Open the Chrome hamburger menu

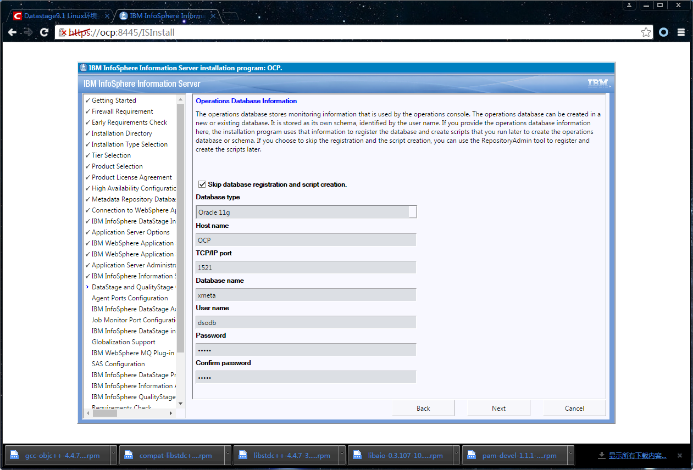coord(681,32)
